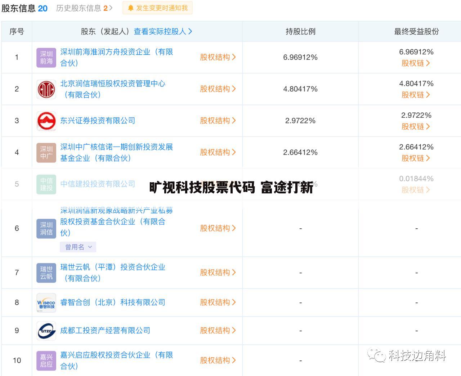Open 嘉兴启应股权投资合伙企业 link
The width and height of the screenshot is (461, 376).
click(x=117, y=361)
